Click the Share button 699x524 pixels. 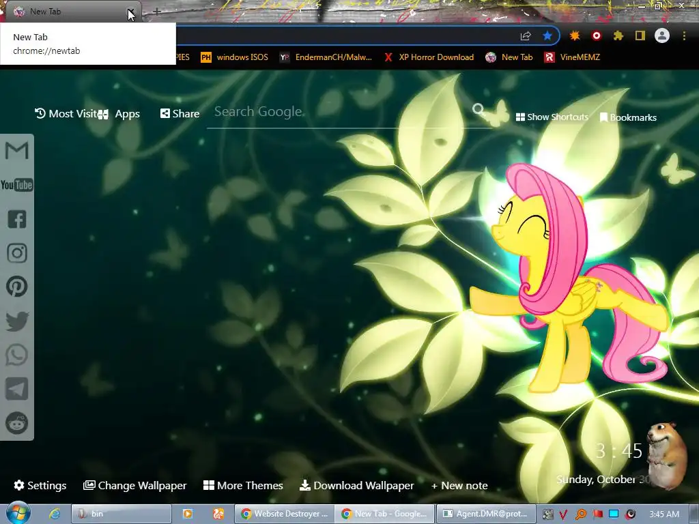pos(180,114)
